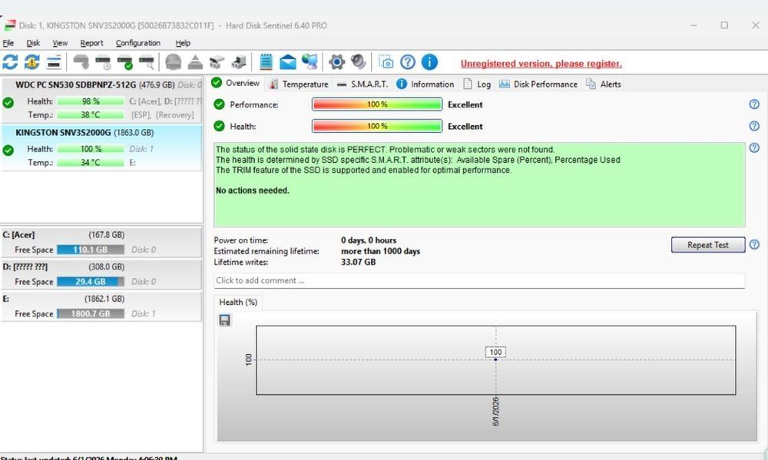Click the question mark Help toolbar icon
Screen dimensions: 768x460
[408, 62]
